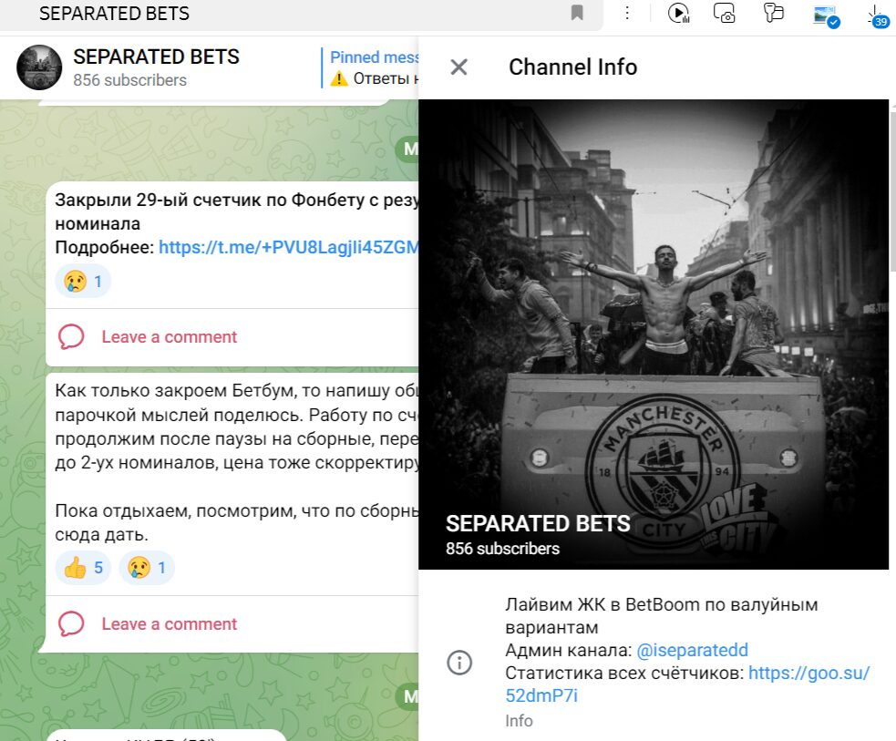Click the comment bubble icon under Fonbet post
This screenshot has height=741, width=896.
(71, 337)
